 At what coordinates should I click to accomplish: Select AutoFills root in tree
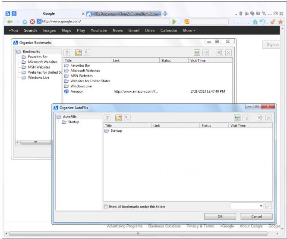pos(69,117)
